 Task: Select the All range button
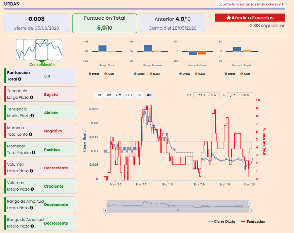pyautogui.click(x=149, y=95)
